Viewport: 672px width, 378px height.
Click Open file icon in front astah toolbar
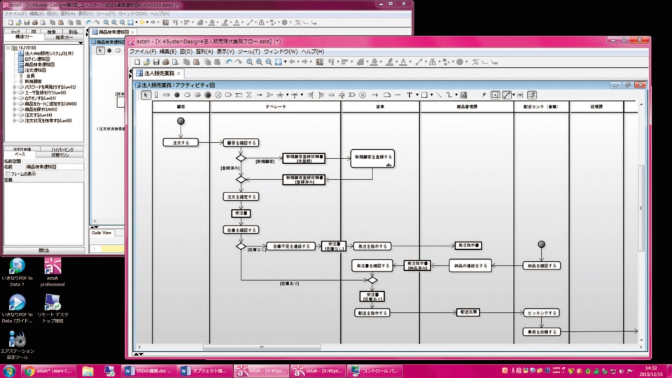(x=146, y=62)
